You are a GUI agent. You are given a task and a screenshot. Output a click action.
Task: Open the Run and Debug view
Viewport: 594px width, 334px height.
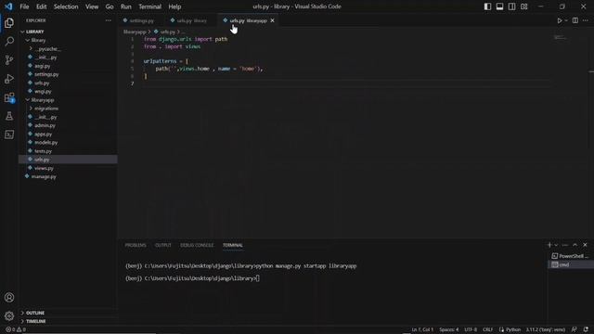pos(9,79)
